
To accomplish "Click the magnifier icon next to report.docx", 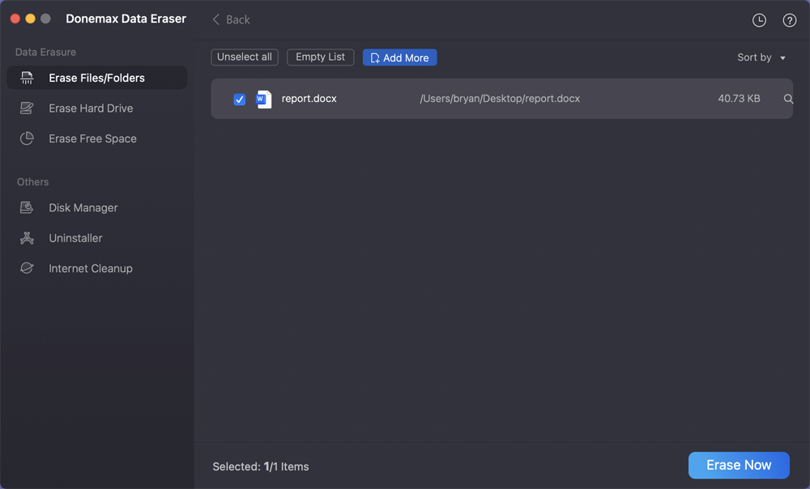I will point(787,98).
